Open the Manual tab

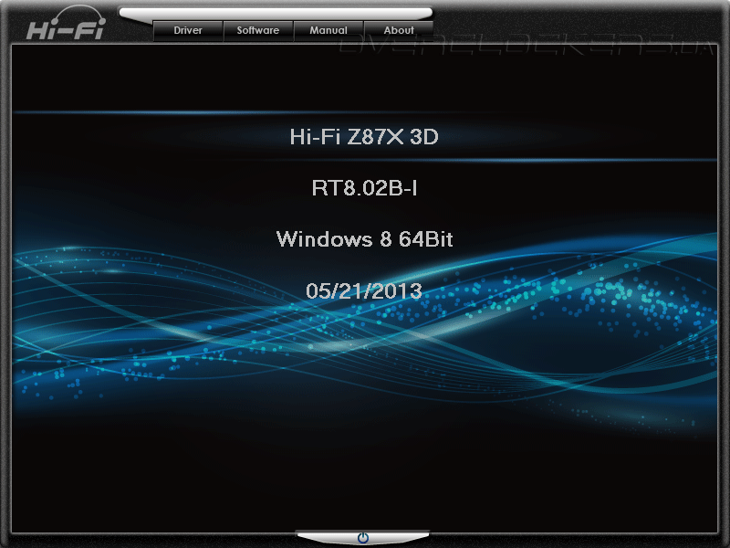point(328,31)
